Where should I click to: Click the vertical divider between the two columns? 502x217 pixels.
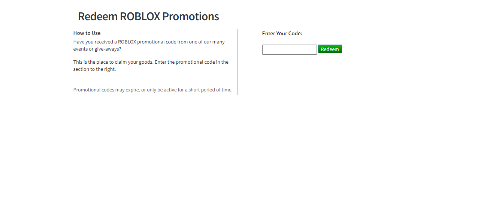point(237,62)
